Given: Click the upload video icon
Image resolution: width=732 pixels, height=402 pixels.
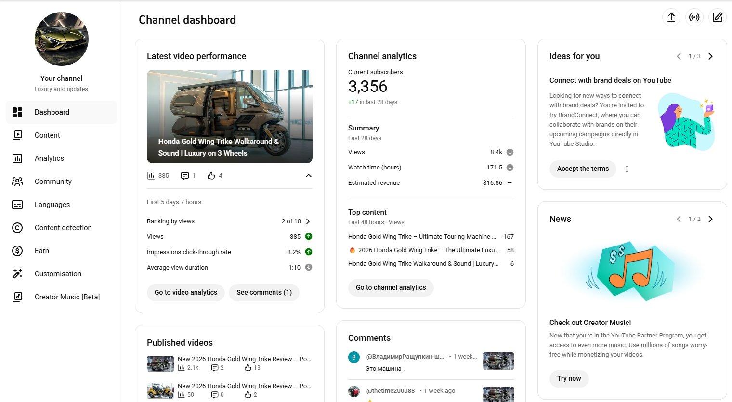Looking at the screenshot, I should 671,17.
